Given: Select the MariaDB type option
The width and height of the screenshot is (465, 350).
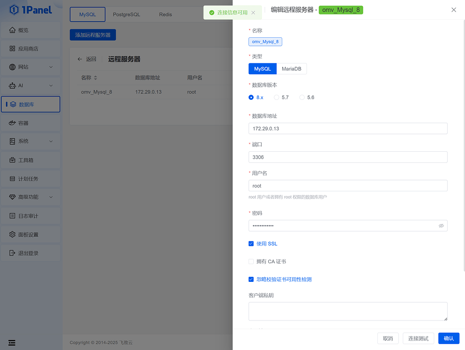Looking at the screenshot, I should point(291,68).
